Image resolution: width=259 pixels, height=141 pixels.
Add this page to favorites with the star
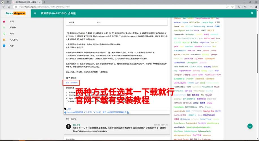232,7
